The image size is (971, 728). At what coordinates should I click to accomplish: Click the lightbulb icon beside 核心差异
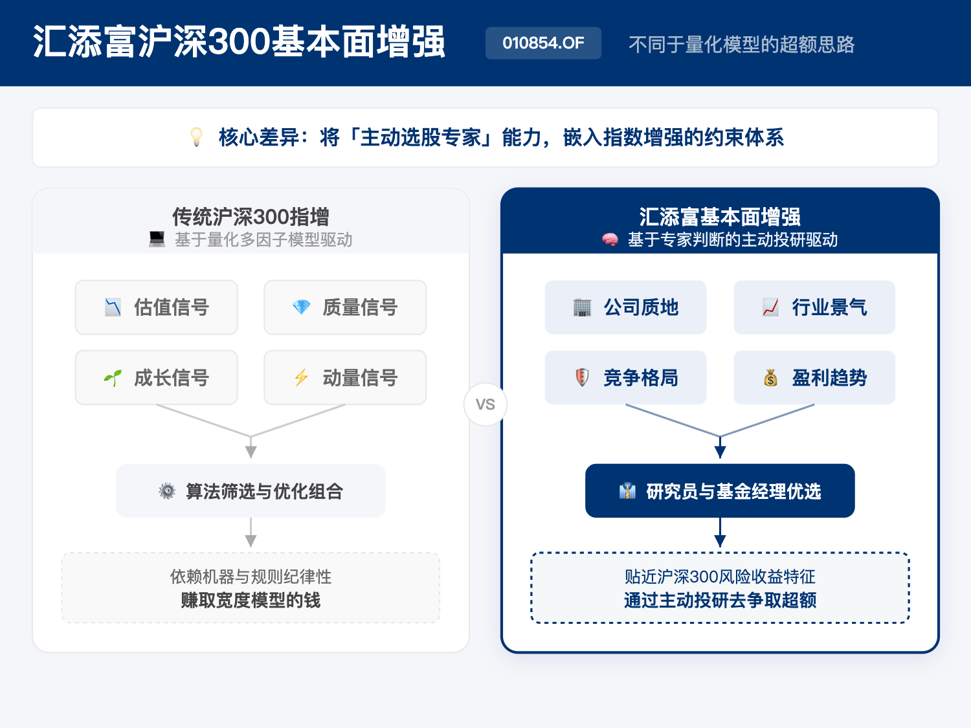pyautogui.click(x=196, y=137)
